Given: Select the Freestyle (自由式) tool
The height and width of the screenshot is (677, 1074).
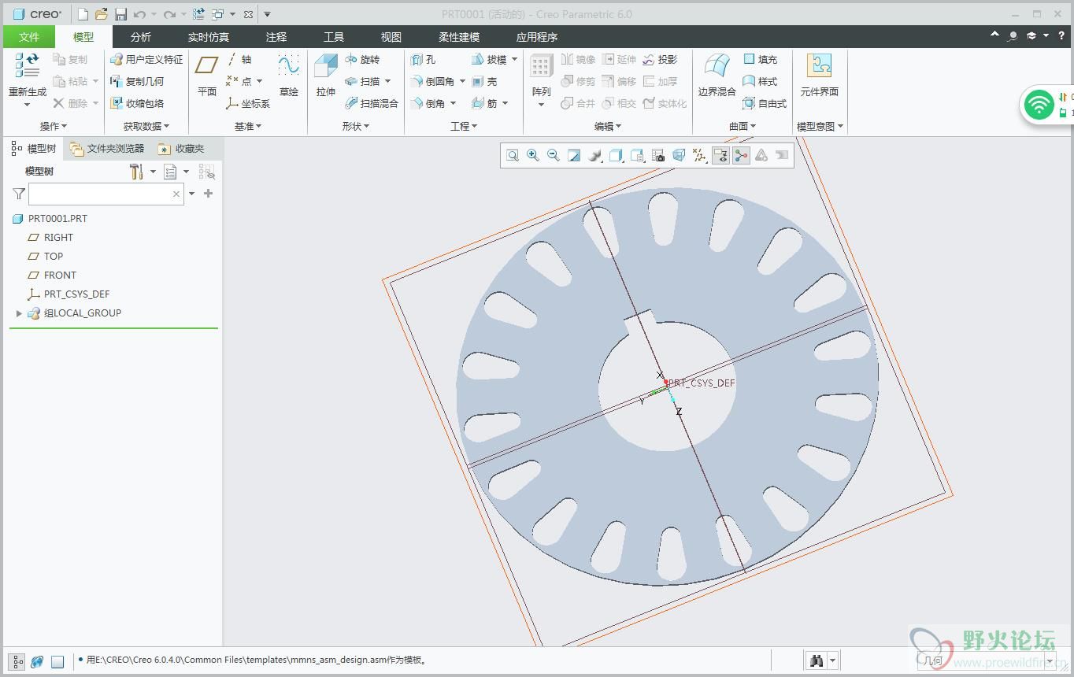Looking at the screenshot, I should coord(765,103).
